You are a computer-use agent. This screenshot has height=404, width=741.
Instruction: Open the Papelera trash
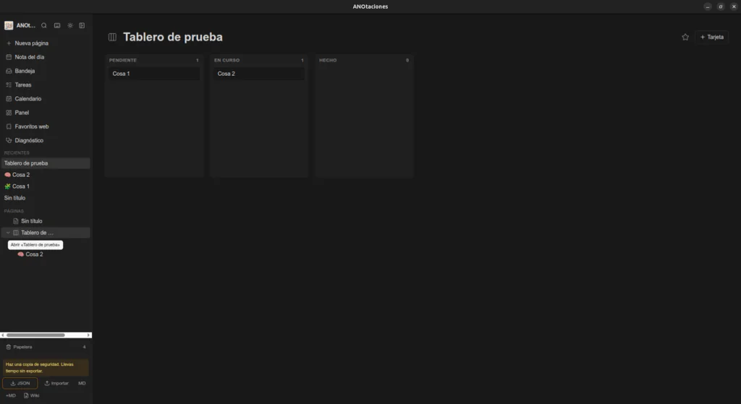[46, 347]
